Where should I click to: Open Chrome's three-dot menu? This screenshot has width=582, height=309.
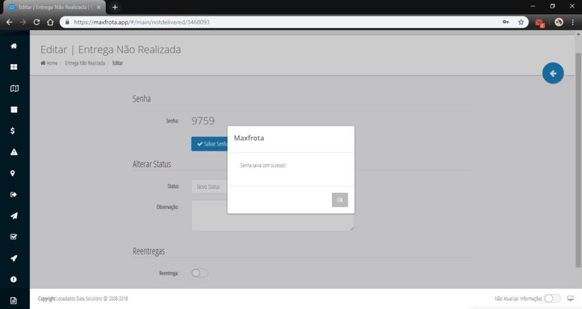572,22
